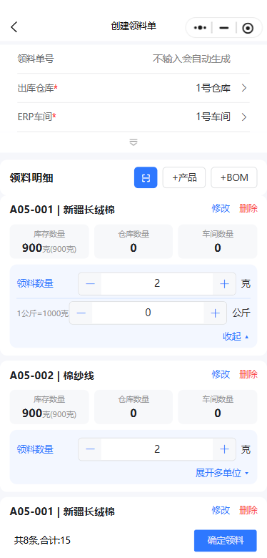267x558 pixels.
Task: Add an item with +产品 button
Action: pyautogui.click(x=184, y=177)
